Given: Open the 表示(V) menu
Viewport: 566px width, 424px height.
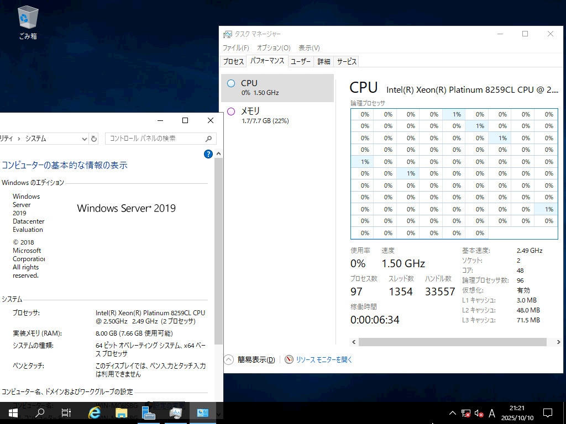Looking at the screenshot, I should point(309,48).
